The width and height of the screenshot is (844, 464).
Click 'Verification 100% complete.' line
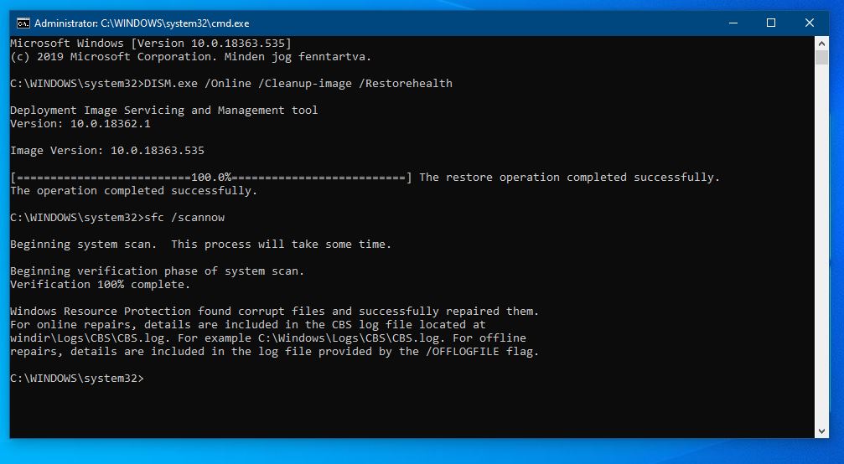click(x=100, y=285)
